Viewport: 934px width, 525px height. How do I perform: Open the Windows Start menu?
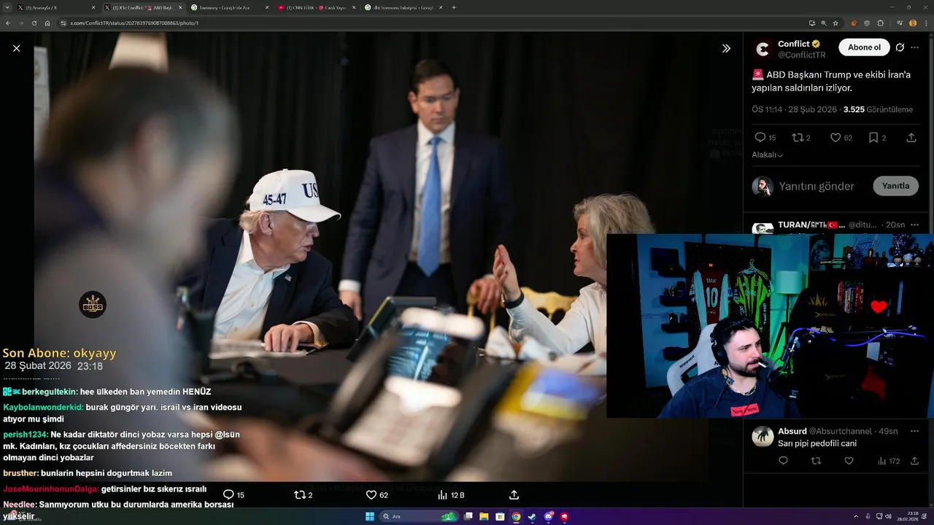click(369, 516)
